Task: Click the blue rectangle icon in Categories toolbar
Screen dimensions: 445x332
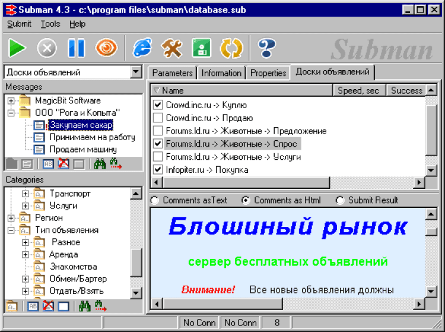Action: (63, 306)
